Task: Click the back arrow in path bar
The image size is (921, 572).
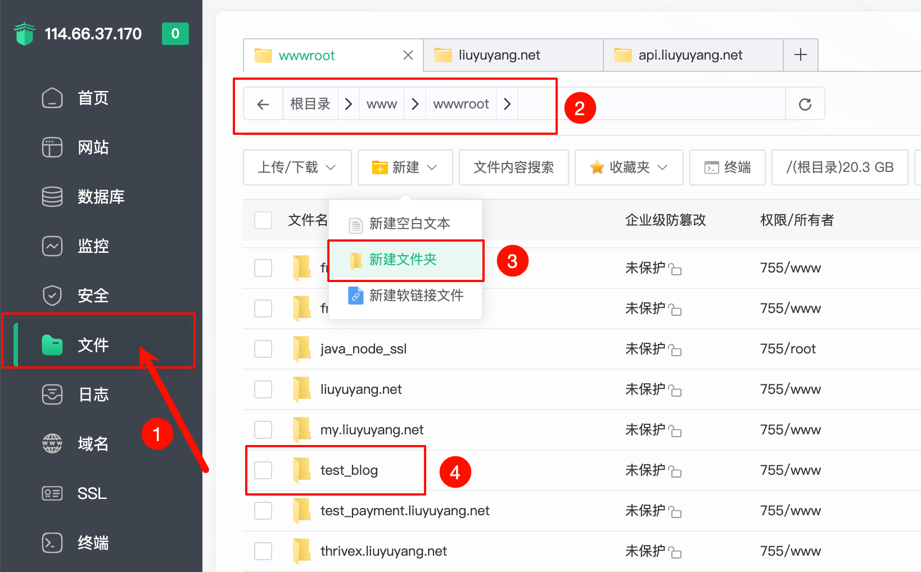Action: pyautogui.click(x=263, y=104)
